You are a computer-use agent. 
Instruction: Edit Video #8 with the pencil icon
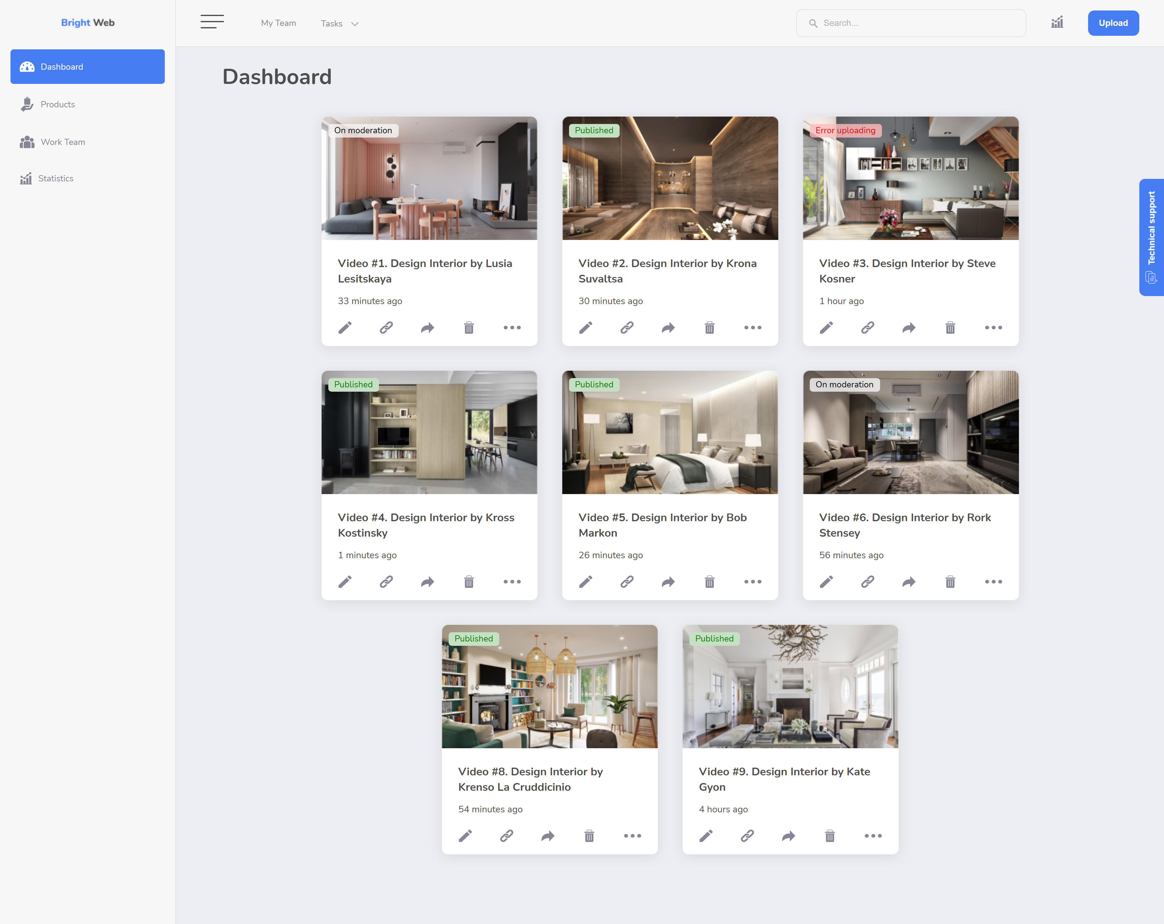pyautogui.click(x=465, y=836)
